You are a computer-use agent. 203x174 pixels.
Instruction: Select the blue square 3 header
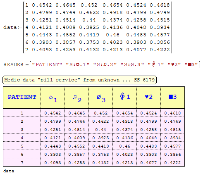(x=172, y=98)
